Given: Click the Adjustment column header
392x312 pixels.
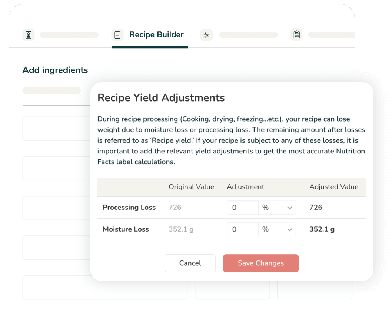Looking at the screenshot, I should [246, 187].
